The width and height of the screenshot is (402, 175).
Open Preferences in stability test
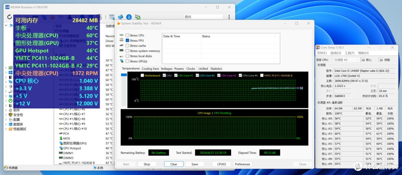243,164
